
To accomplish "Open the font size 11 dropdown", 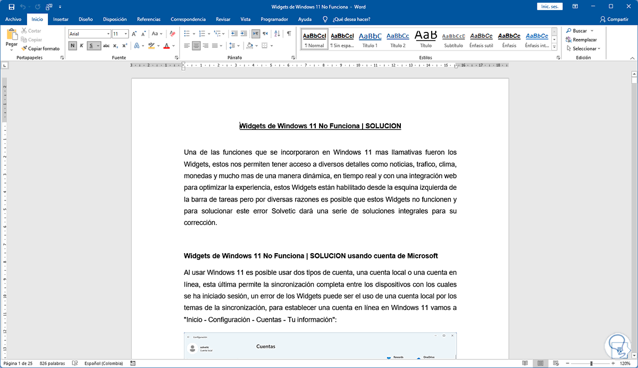I will pyautogui.click(x=125, y=34).
